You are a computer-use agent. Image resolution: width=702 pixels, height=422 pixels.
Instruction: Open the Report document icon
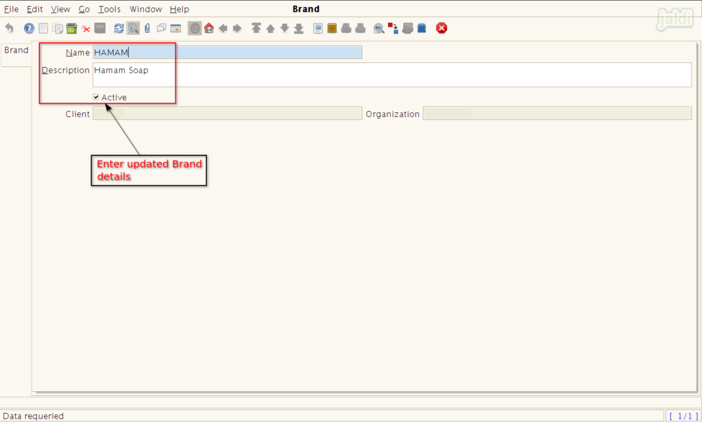tap(318, 28)
